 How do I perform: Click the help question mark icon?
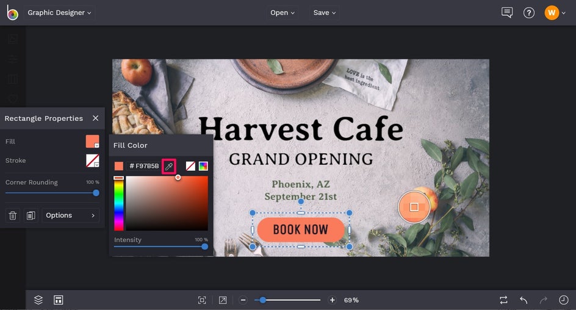[x=528, y=13]
